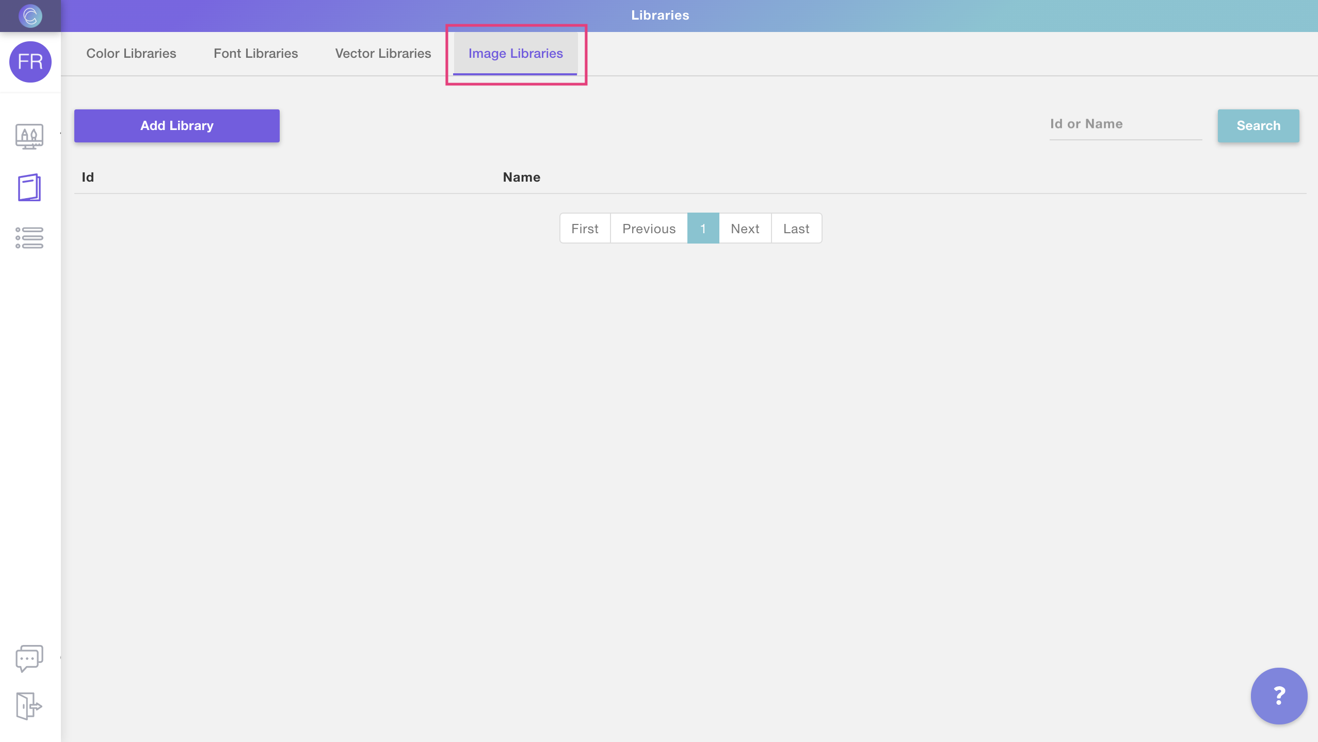The image size is (1318, 742).
Task: Open the help question mark button
Action: [1279, 696]
